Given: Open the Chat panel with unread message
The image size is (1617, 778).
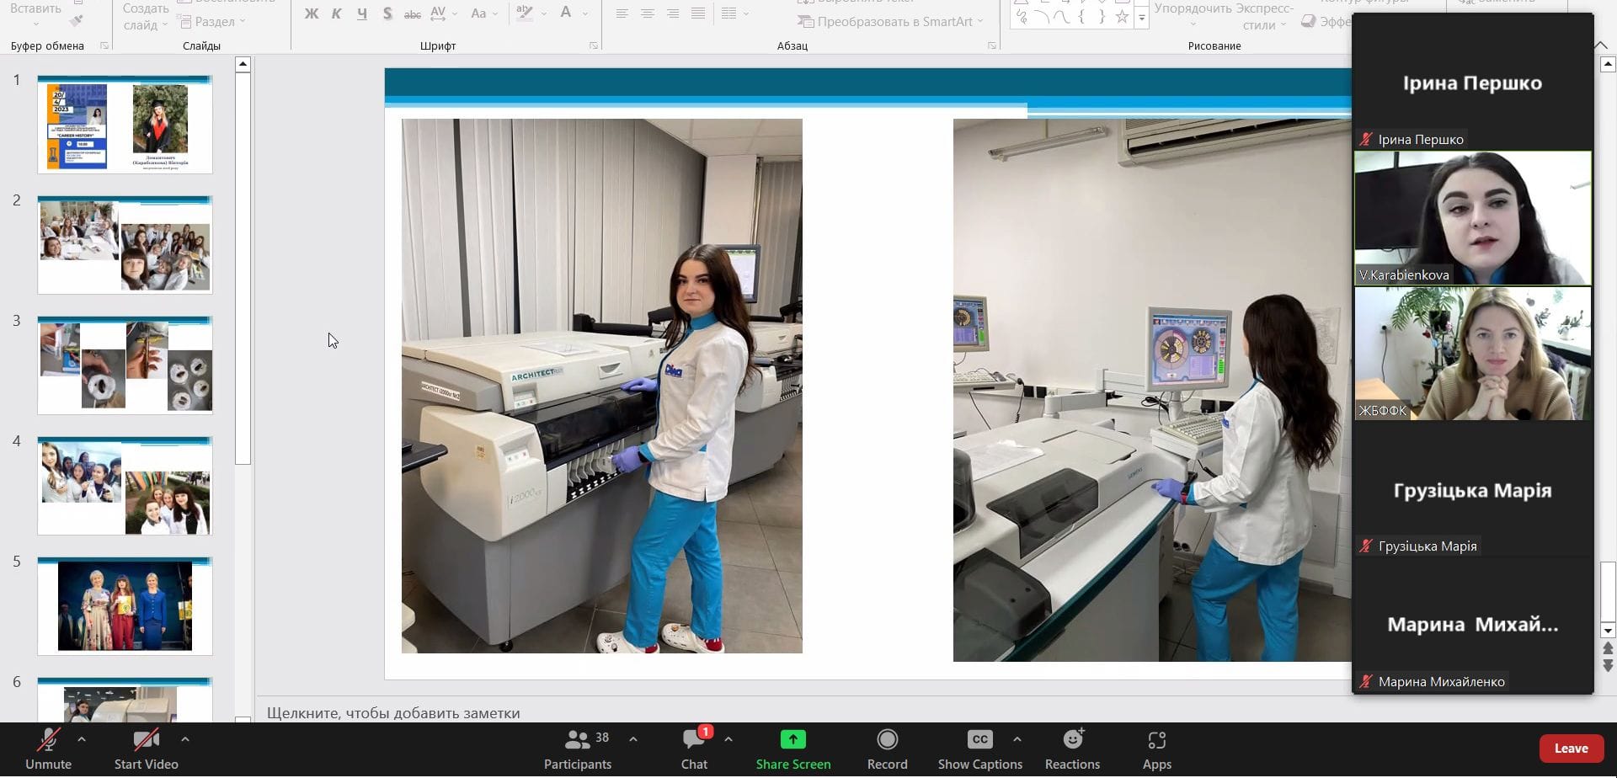Looking at the screenshot, I should [x=695, y=749].
